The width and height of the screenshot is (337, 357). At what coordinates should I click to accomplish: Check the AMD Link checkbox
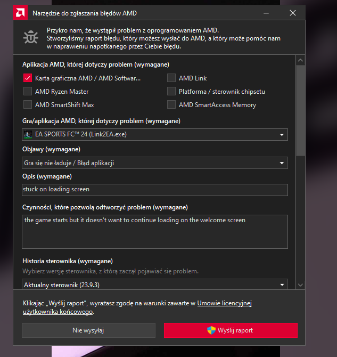tap(171, 78)
